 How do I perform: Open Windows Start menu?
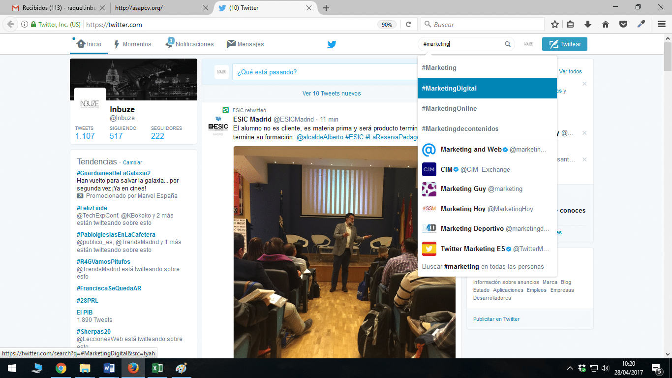12,368
